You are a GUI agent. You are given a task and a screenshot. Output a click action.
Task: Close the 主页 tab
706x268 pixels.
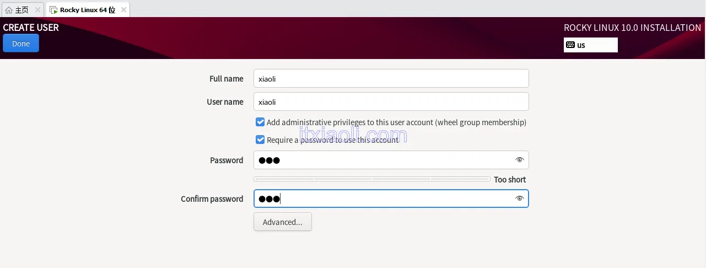[x=38, y=10]
